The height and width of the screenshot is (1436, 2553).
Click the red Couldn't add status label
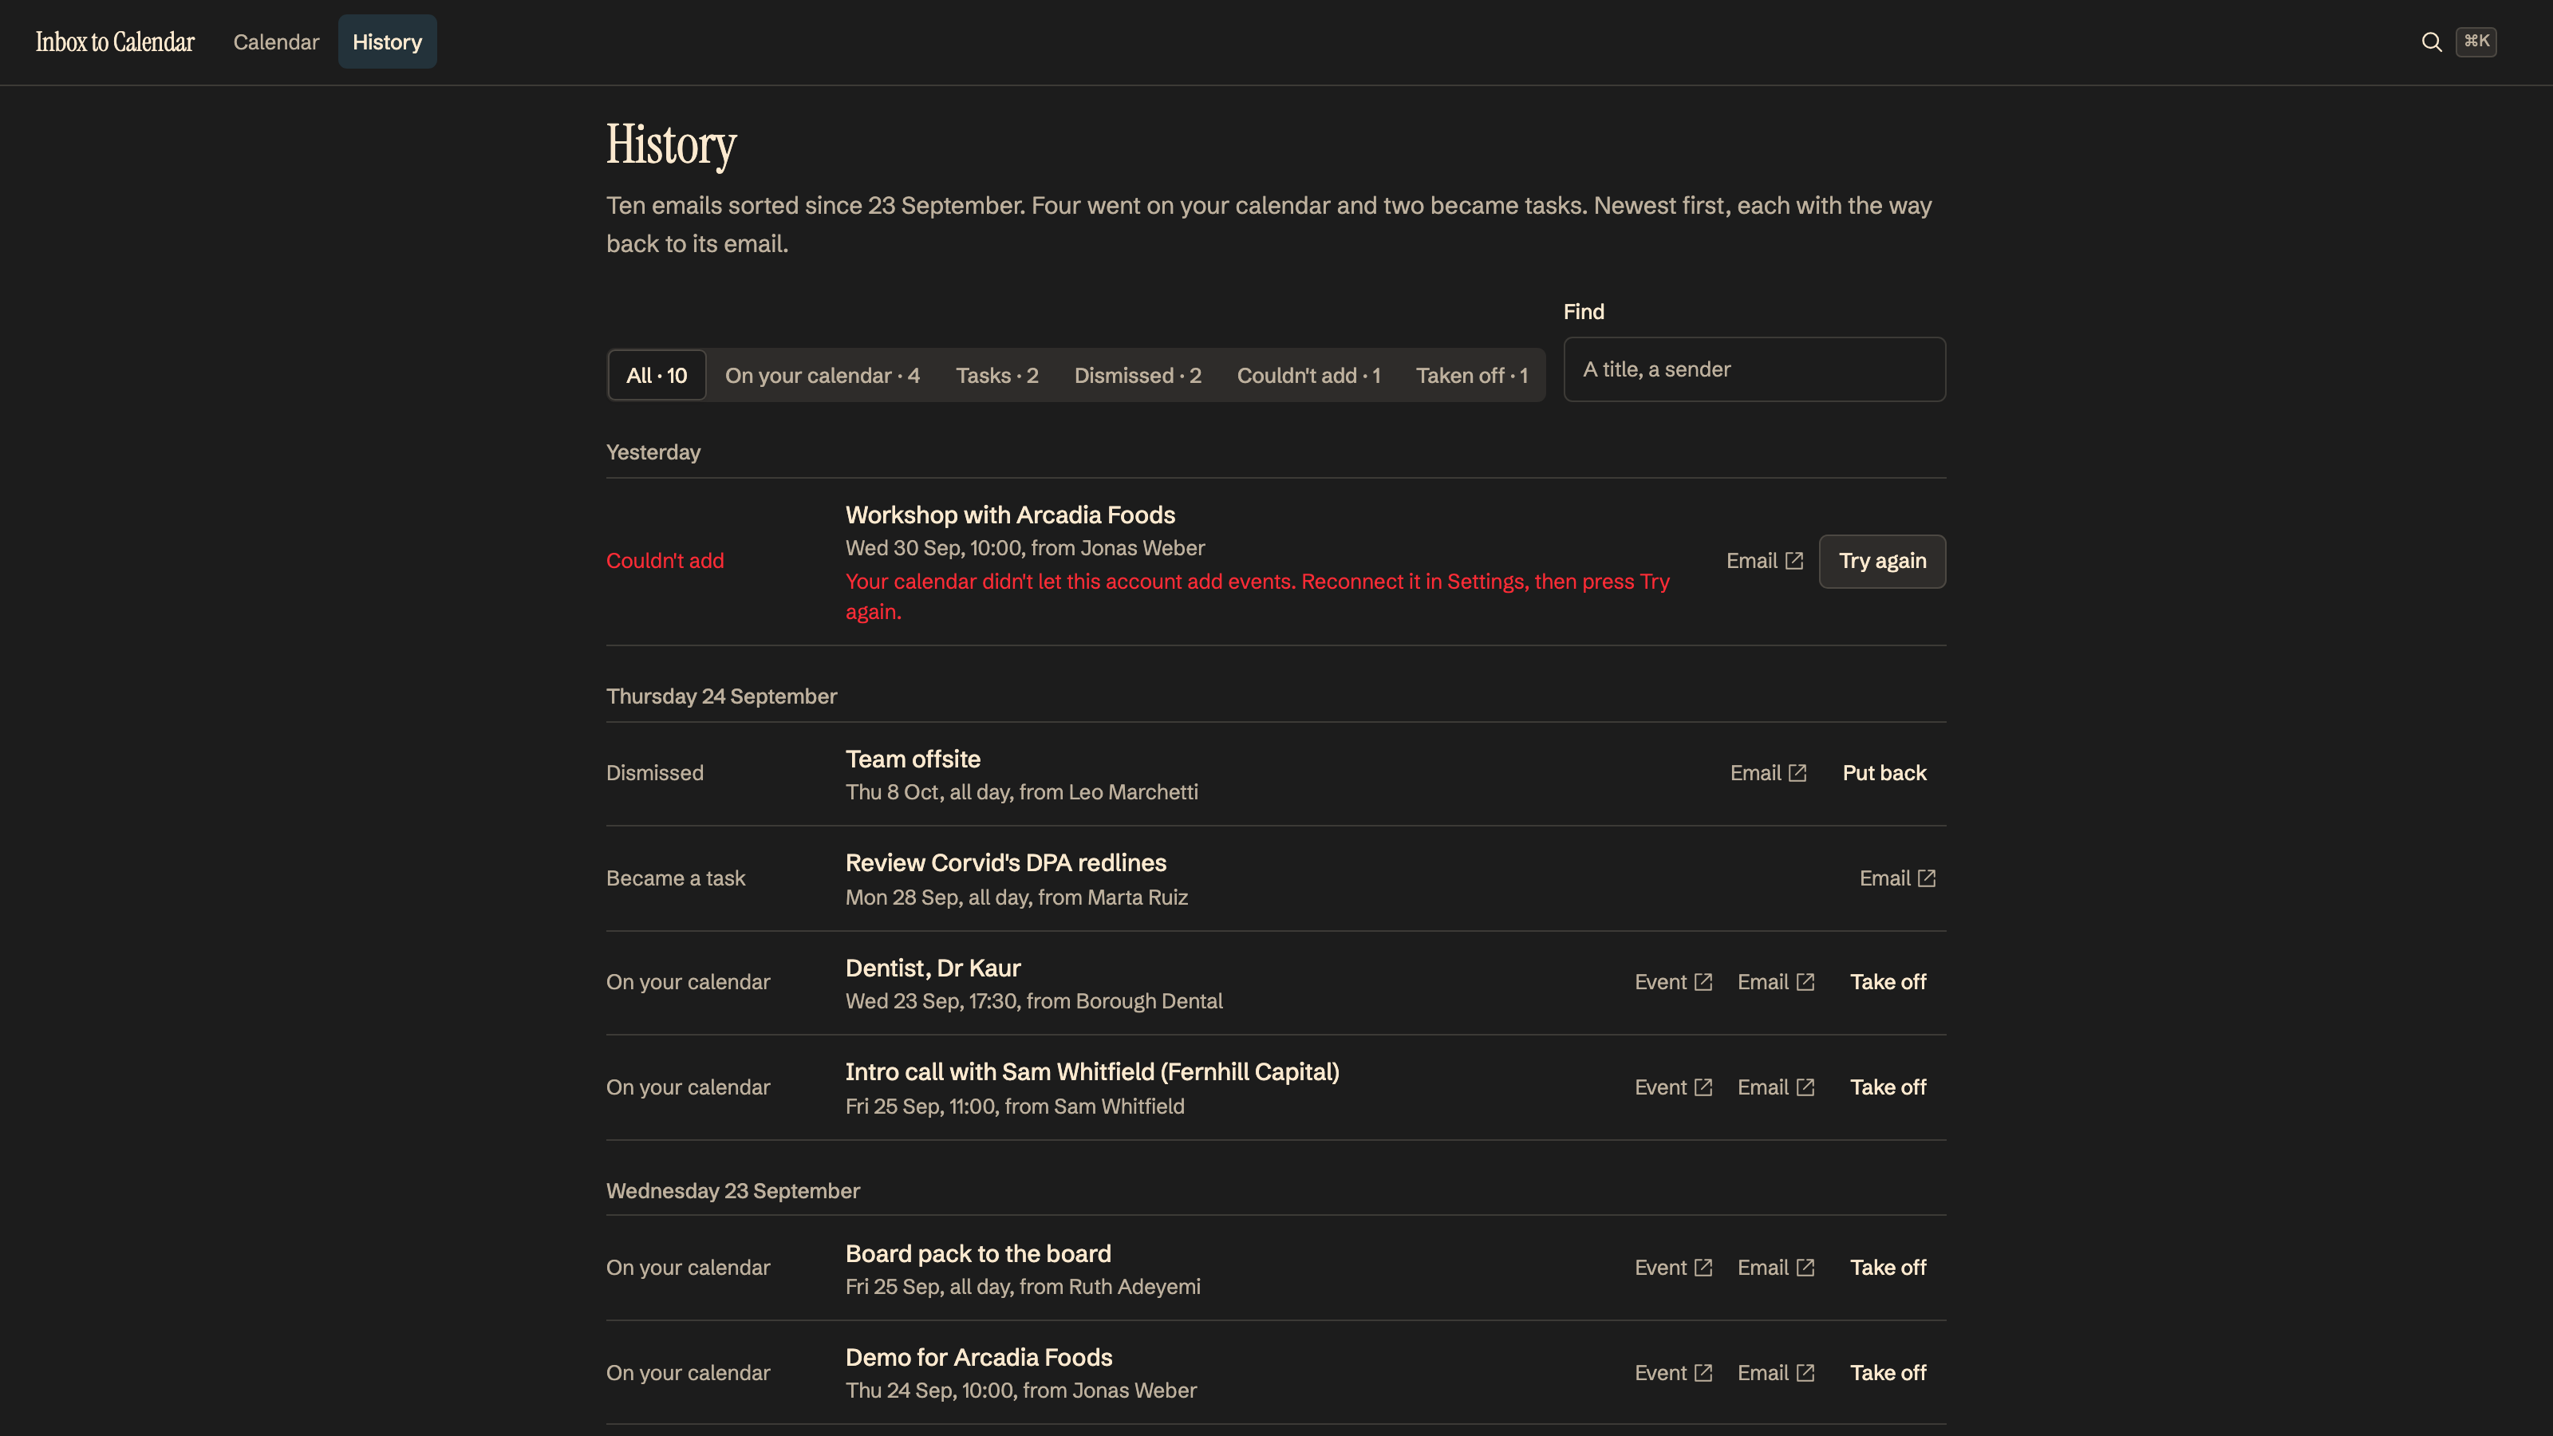(x=665, y=561)
